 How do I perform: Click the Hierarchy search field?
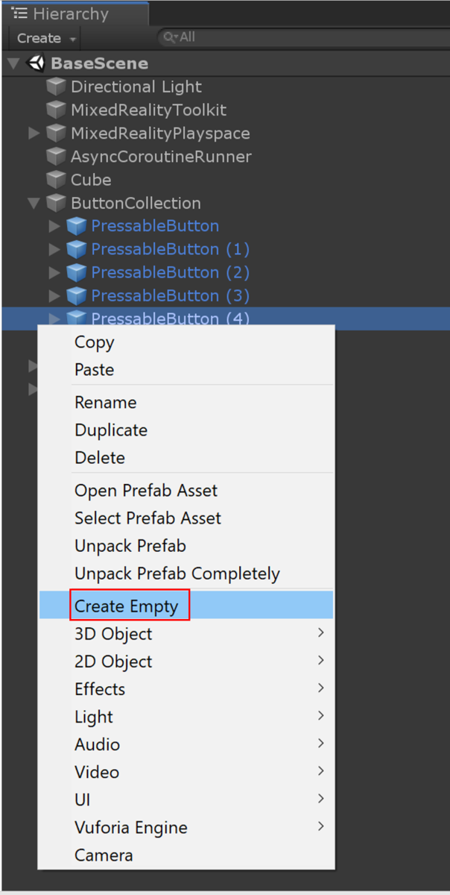298,37
